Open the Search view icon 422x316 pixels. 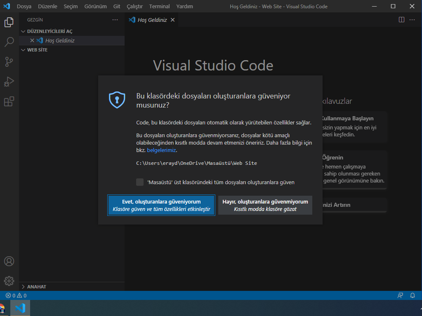[9, 42]
